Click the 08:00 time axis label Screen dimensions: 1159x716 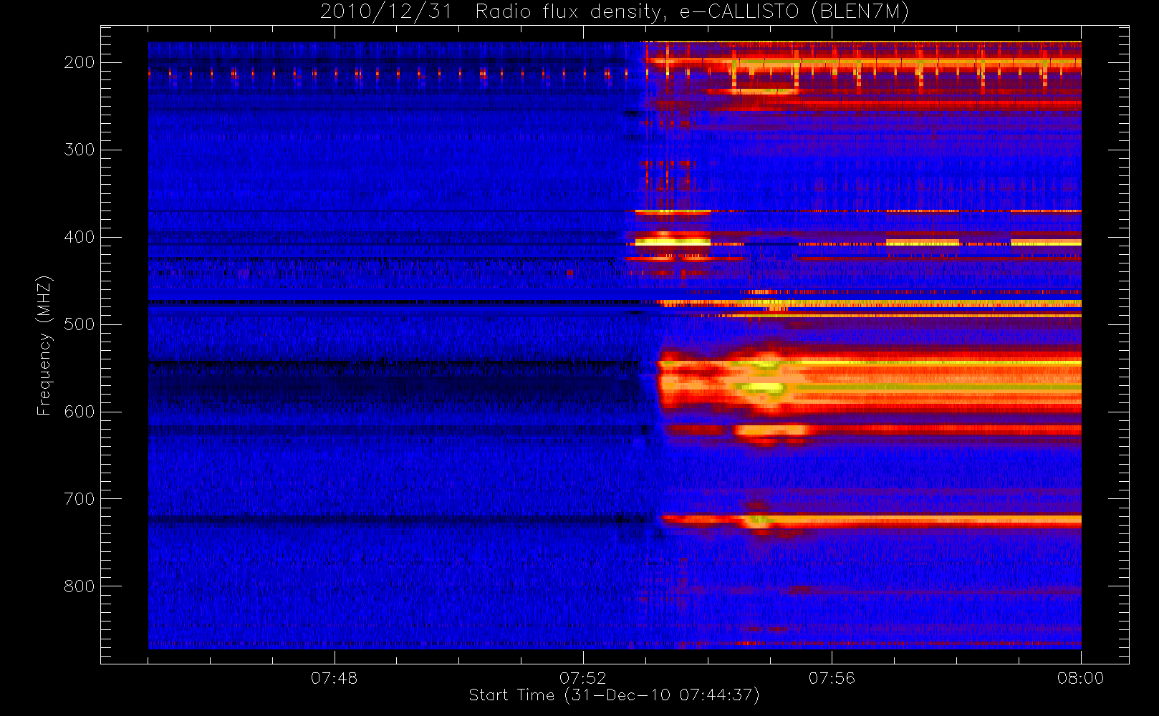coord(1080,678)
